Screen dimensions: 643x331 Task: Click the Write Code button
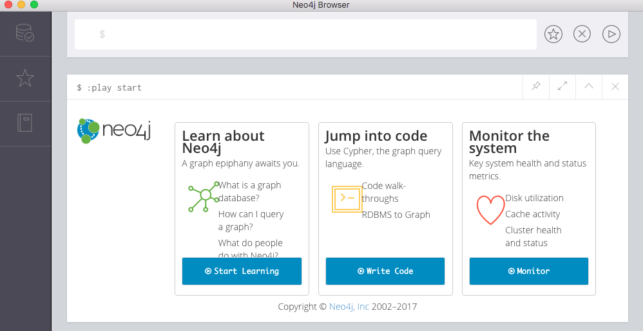coord(385,271)
